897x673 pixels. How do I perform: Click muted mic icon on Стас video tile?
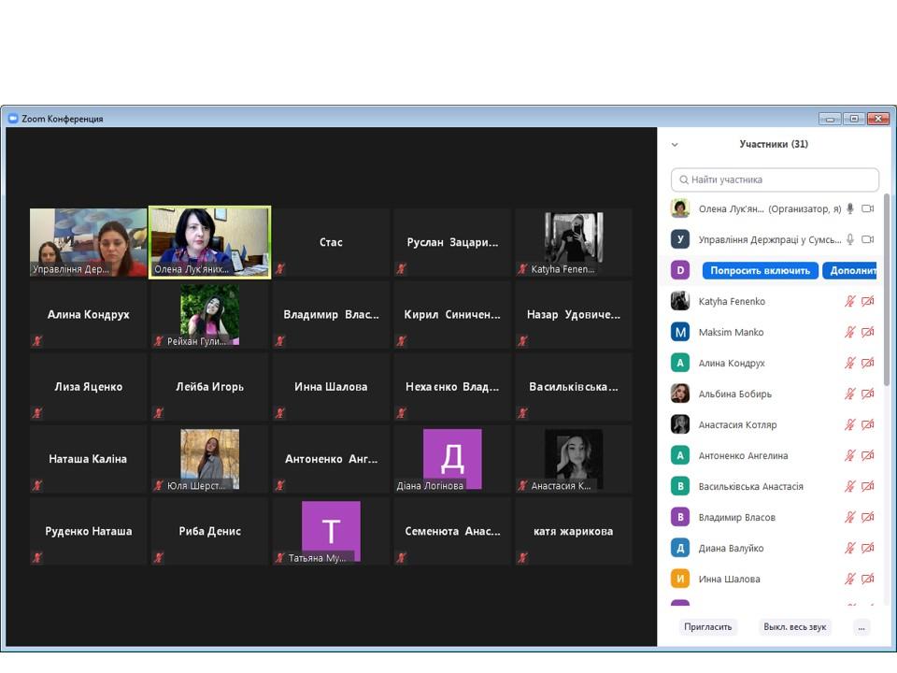(280, 269)
